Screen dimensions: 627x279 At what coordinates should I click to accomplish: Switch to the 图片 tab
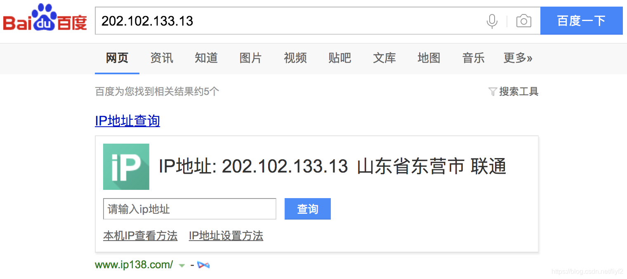[x=251, y=58]
